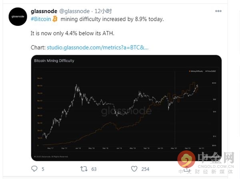This screenshot has width=240, height=179.
Task: Toggle the Mining Difficulty legend entry
Action: (196, 71)
